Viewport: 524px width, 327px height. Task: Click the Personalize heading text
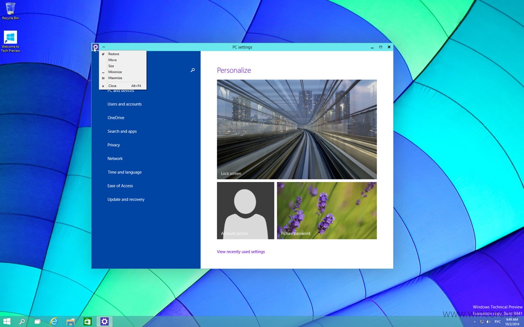click(x=234, y=70)
